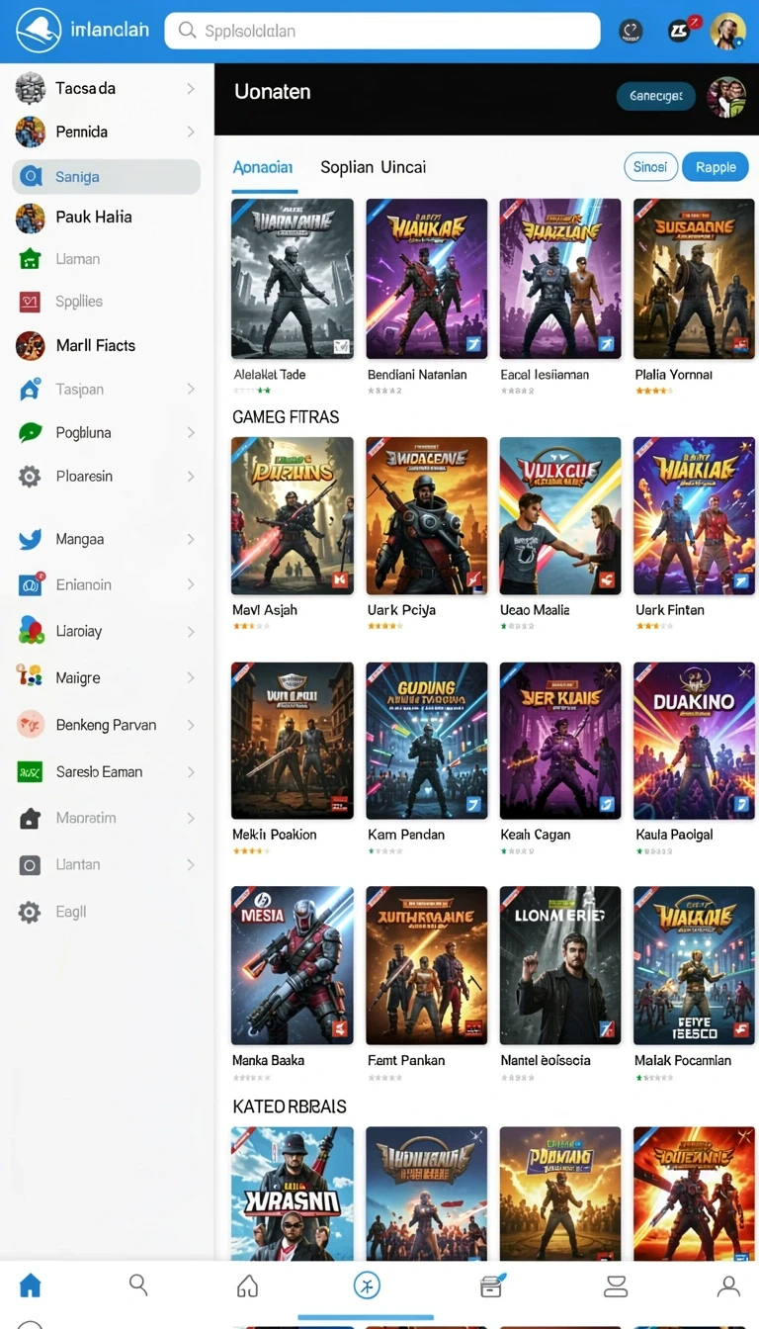This screenshot has height=1329, width=759.
Task: Click the green Saresio Eaman icon
Action: [x=30, y=771]
